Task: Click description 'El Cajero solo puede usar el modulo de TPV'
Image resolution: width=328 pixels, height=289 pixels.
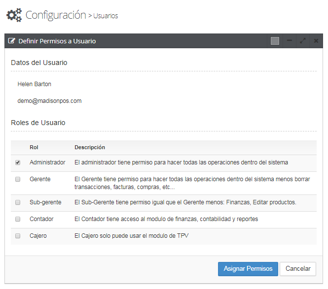Action: tap(132, 236)
